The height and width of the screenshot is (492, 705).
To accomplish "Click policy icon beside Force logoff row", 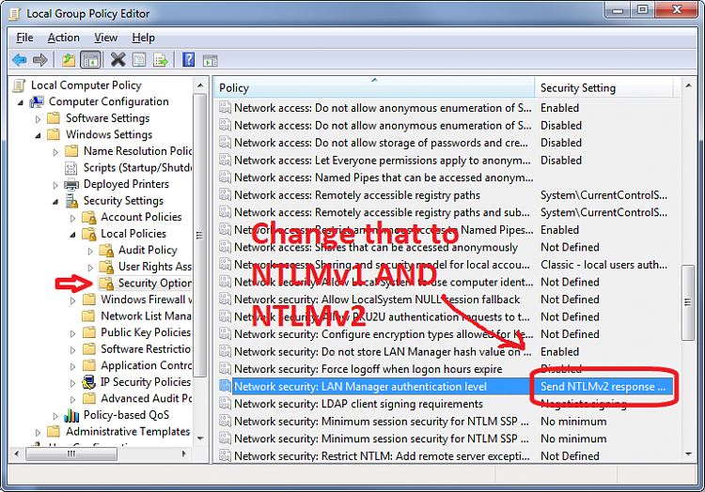I will click(x=225, y=369).
